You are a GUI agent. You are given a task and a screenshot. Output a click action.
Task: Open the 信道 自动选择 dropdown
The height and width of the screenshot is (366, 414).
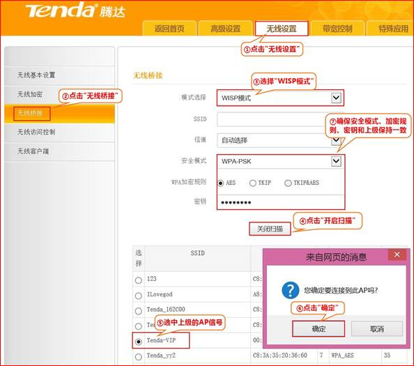[280, 140]
